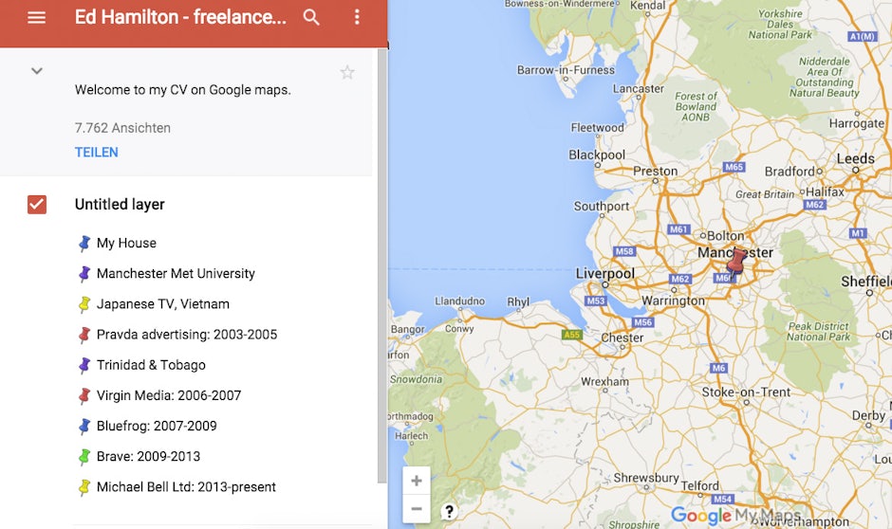The width and height of the screenshot is (892, 529).
Task: Click the Liverpool label on the map
Action: [x=604, y=273]
